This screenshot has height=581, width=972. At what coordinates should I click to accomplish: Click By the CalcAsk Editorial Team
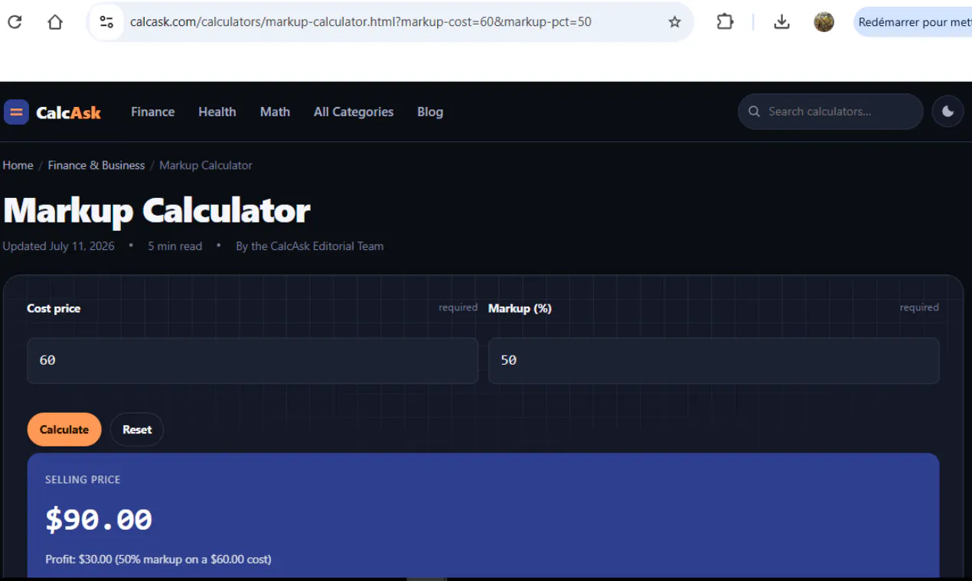click(310, 246)
